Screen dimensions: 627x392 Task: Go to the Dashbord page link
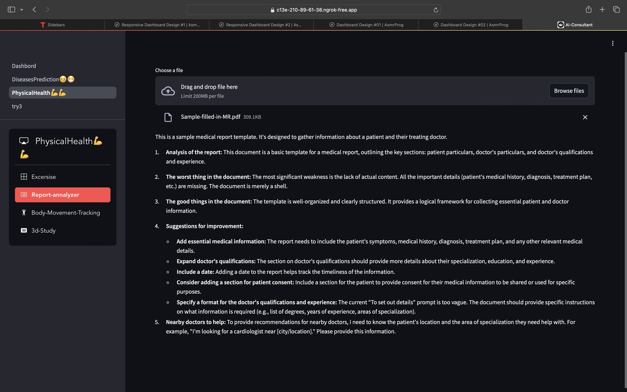click(x=24, y=66)
